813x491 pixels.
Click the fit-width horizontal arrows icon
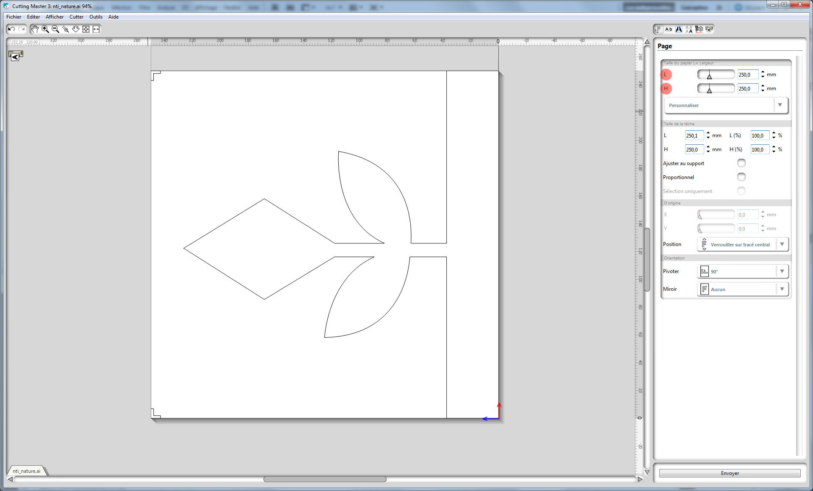tap(96, 29)
